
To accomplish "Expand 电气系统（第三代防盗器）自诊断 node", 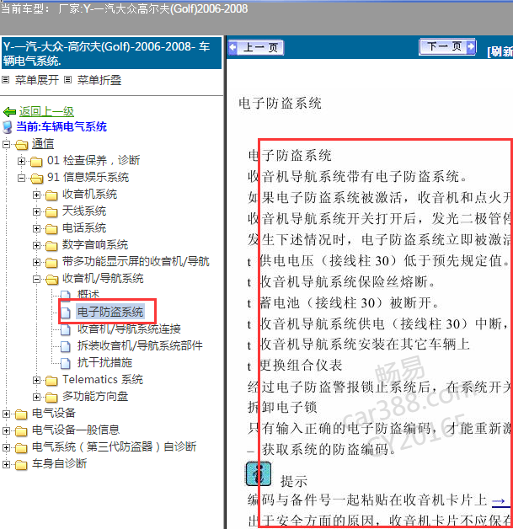I will click(6, 447).
